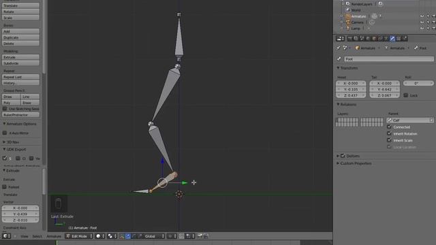Select the rotate manipulator icon
Screen dimensions: 436x245
134,236
